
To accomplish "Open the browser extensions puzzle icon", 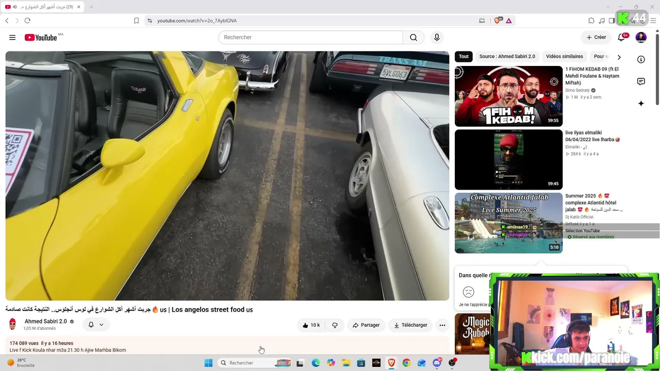I will click(x=591, y=21).
